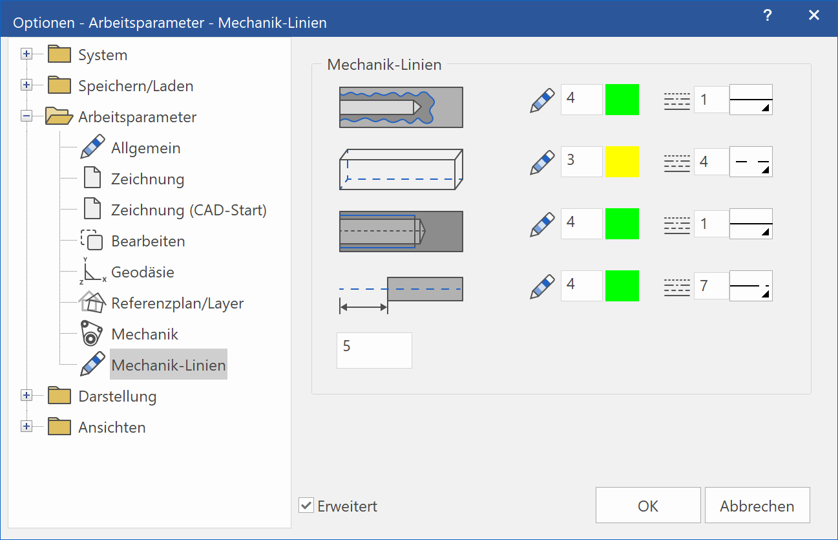Image resolution: width=838 pixels, height=540 pixels.
Task: Click the Mechanik-Linien pencil icon in tree
Action: (93, 365)
